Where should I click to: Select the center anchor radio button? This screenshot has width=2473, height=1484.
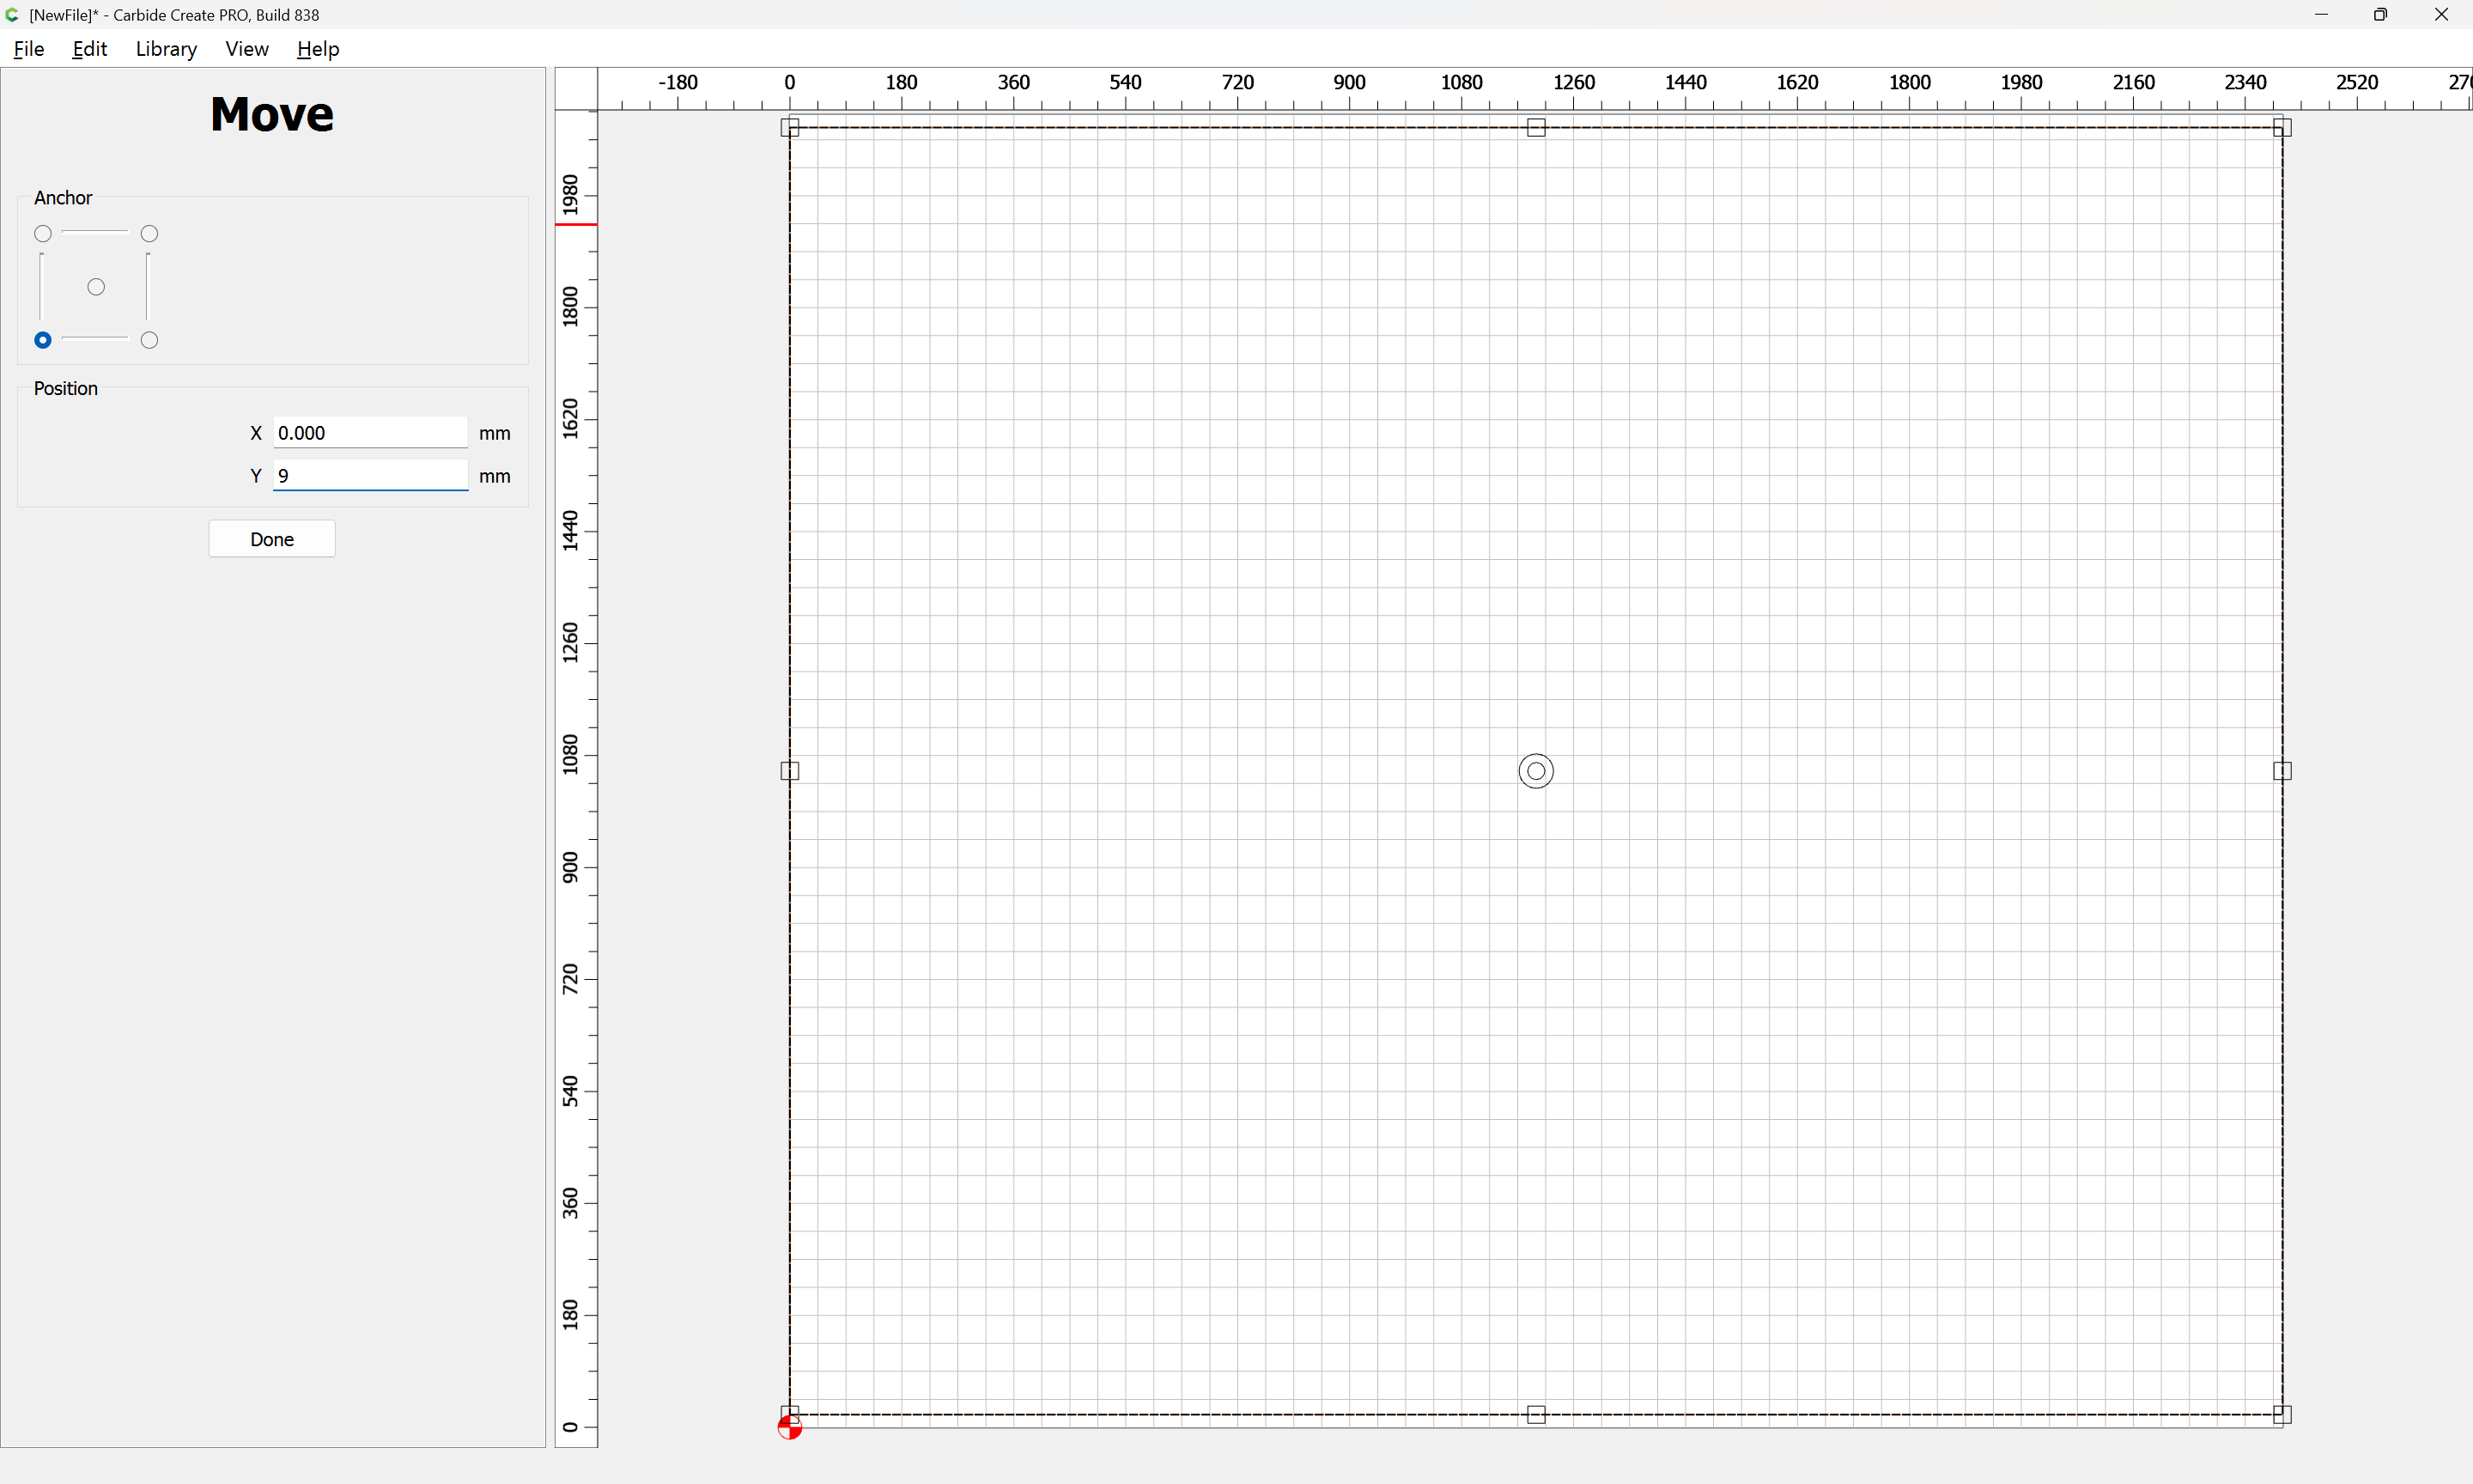[x=96, y=288]
